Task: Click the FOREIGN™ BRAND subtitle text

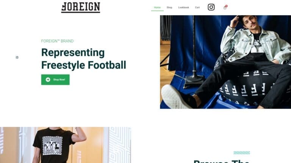Action: (x=57, y=41)
